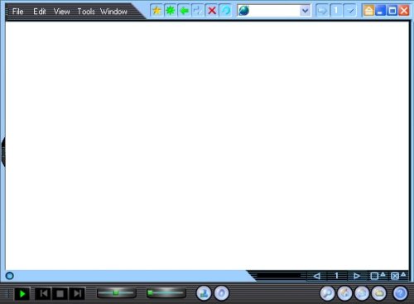Click the checkmark button in top toolbar
The image size is (414, 304).
click(x=350, y=11)
